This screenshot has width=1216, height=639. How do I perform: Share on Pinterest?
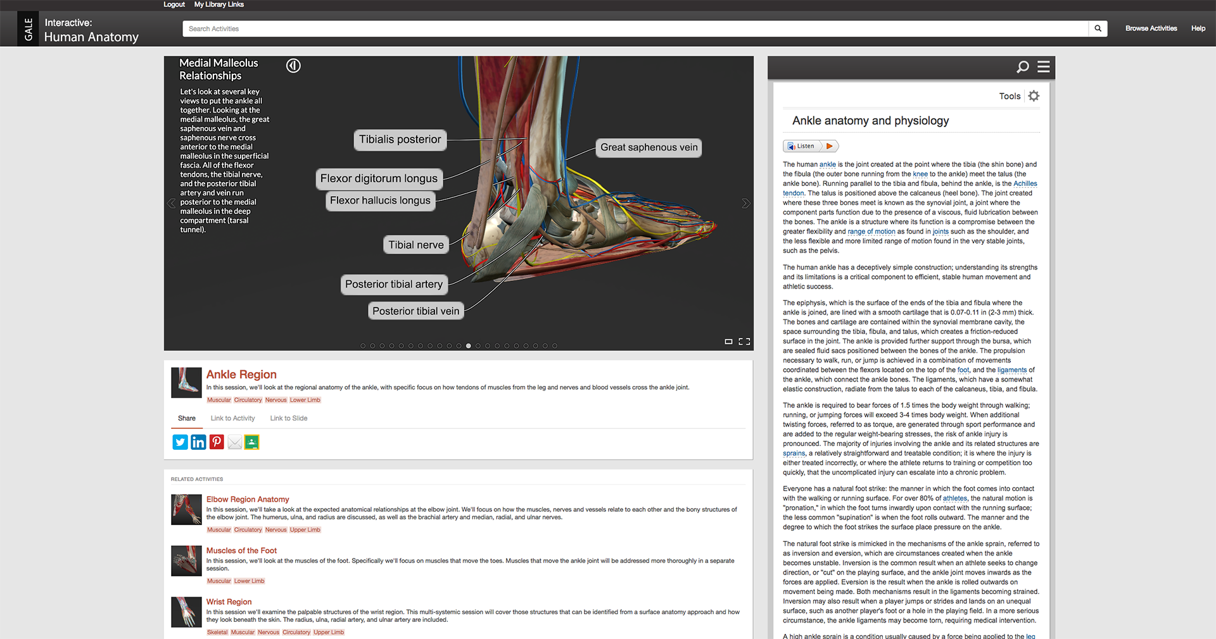tap(217, 442)
